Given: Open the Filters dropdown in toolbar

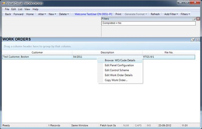Looking at the screenshot, I should [x=185, y=14].
